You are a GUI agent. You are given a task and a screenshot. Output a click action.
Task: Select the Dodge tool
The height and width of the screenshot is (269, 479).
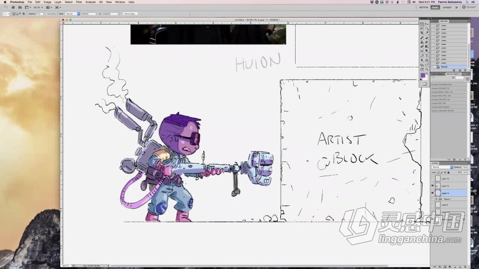(427, 51)
